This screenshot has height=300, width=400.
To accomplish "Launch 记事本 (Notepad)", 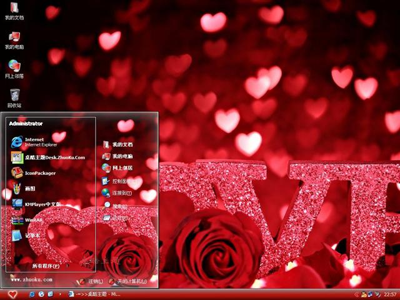I will [31, 236].
